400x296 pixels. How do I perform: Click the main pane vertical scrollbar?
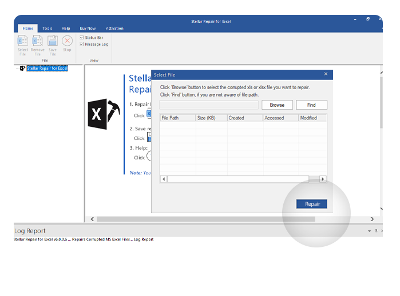[x=381, y=102]
